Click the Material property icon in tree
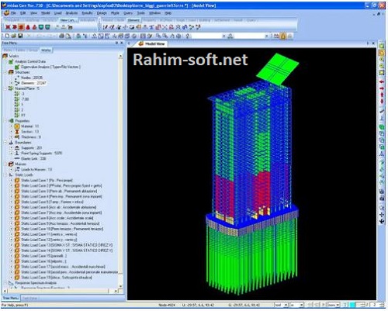388x311 pixels. (17, 126)
